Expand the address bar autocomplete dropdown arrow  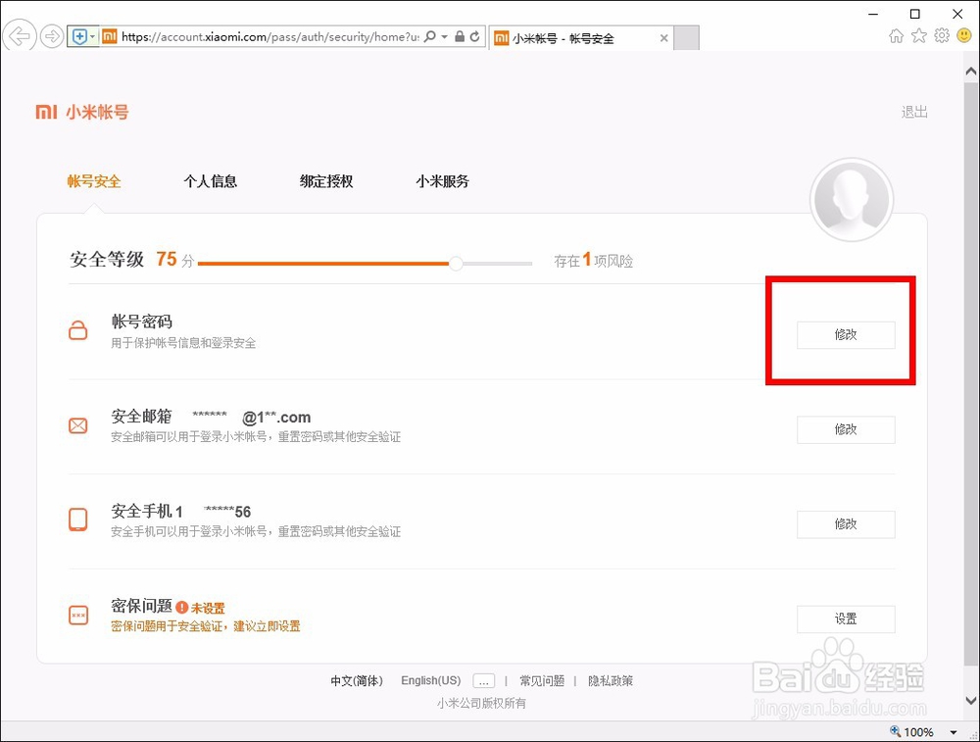click(444, 37)
